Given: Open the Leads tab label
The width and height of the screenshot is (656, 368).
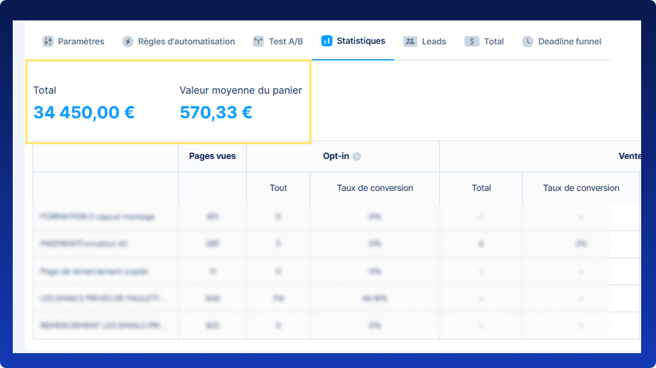Looking at the screenshot, I should (x=434, y=41).
